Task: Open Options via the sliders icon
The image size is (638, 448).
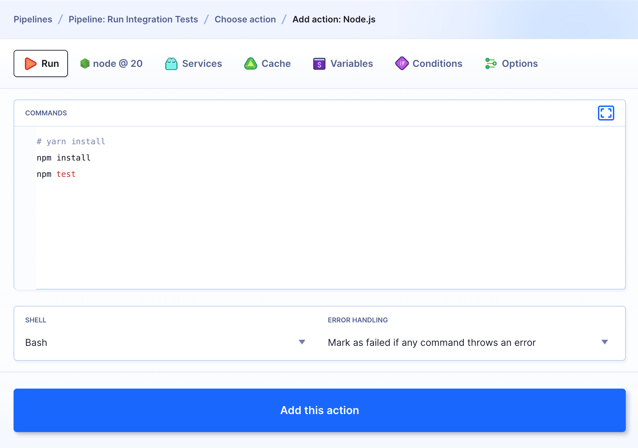Action: pos(491,63)
